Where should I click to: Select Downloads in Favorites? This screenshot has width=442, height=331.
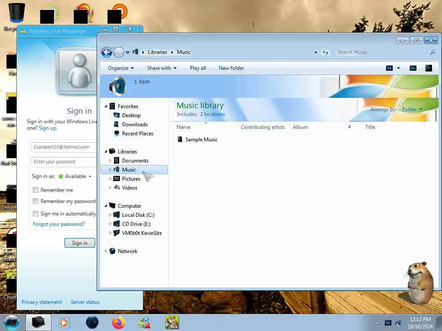click(135, 125)
